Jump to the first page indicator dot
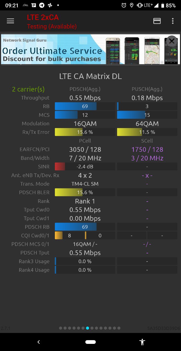The image size is (181, 351). pos(61,328)
